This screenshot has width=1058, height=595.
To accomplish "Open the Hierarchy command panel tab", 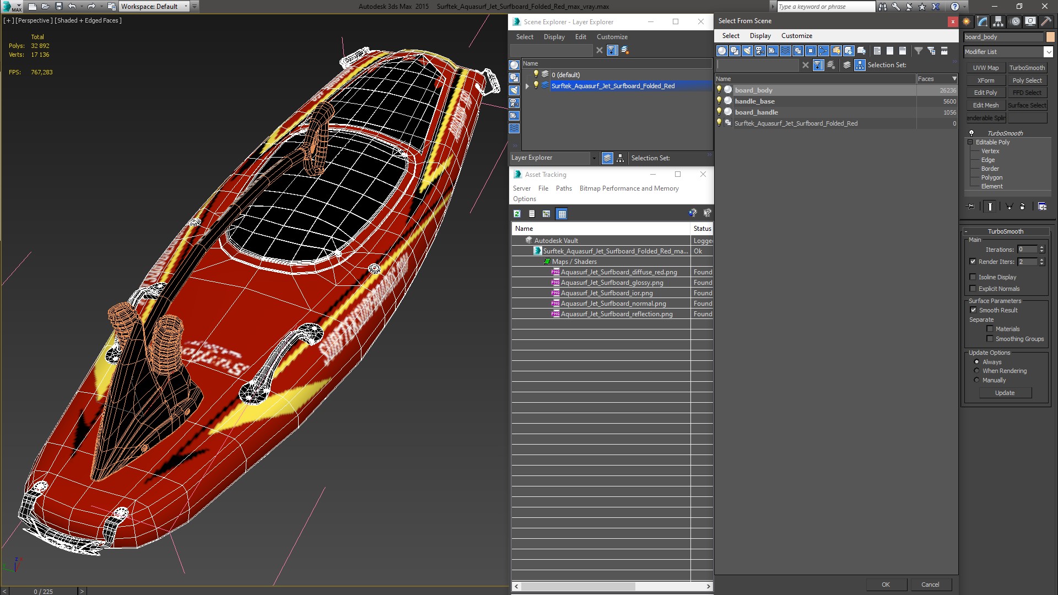I will click(x=998, y=21).
